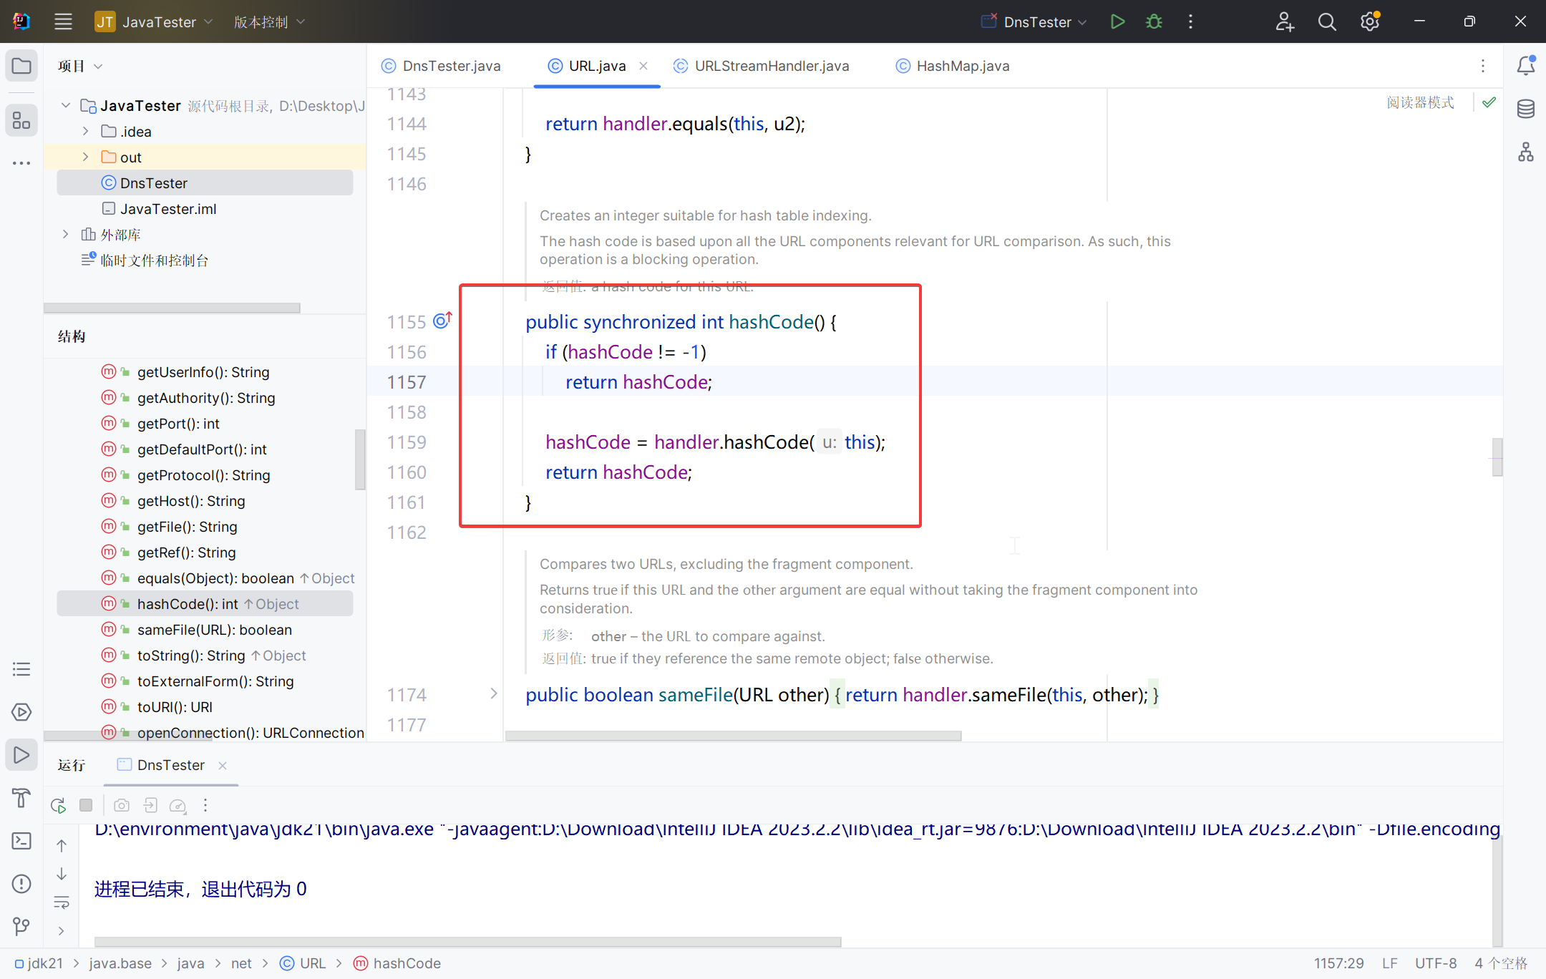Open the Notifications bell panel
Image resolution: width=1546 pixels, height=979 pixels.
click(x=1525, y=66)
